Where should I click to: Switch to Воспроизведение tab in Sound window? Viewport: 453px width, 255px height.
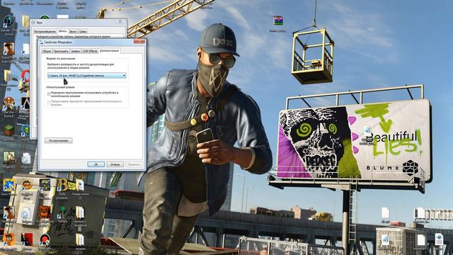click(45, 31)
